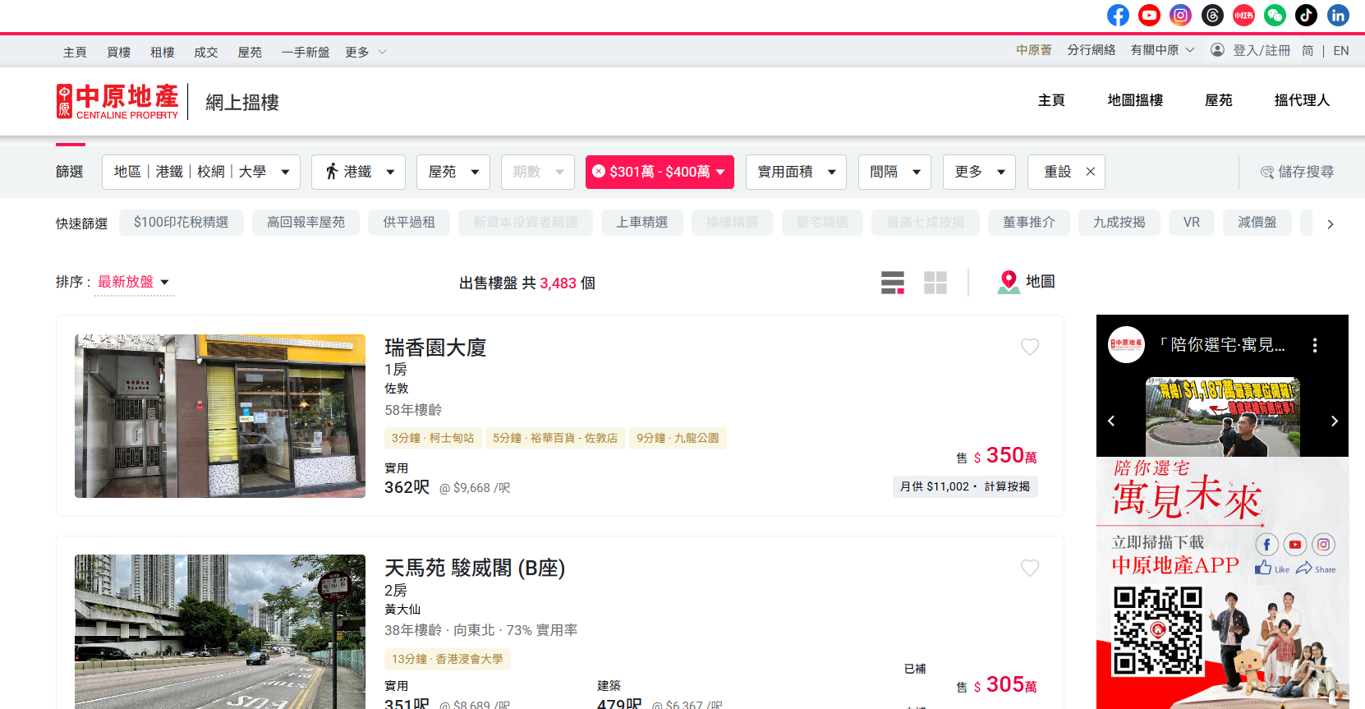Open the LinkedIn social icon

click(1338, 15)
